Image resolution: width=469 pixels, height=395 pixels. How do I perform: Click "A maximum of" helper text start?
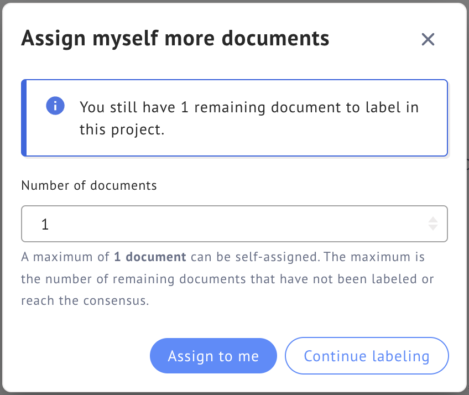tap(65, 257)
